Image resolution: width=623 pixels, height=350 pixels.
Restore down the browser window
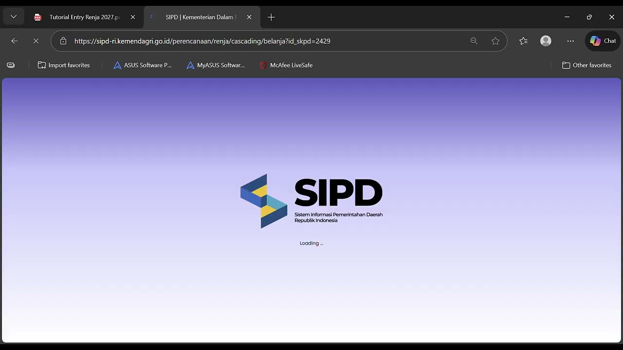589,17
